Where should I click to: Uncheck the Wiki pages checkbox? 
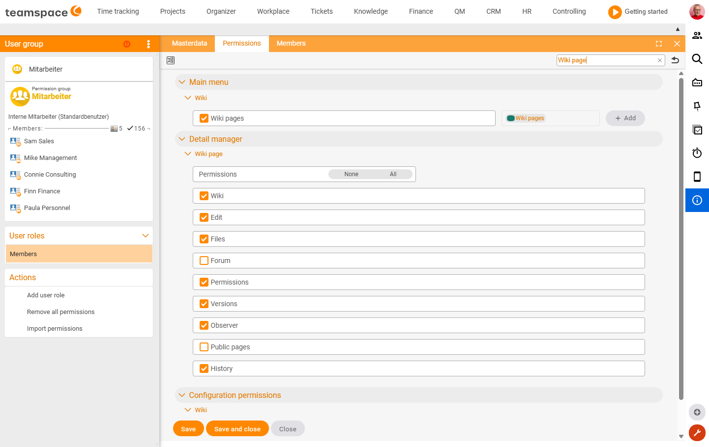pos(204,118)
